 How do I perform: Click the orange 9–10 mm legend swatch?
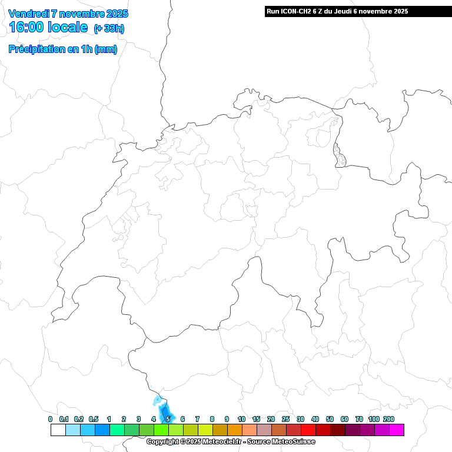(234, 430)
